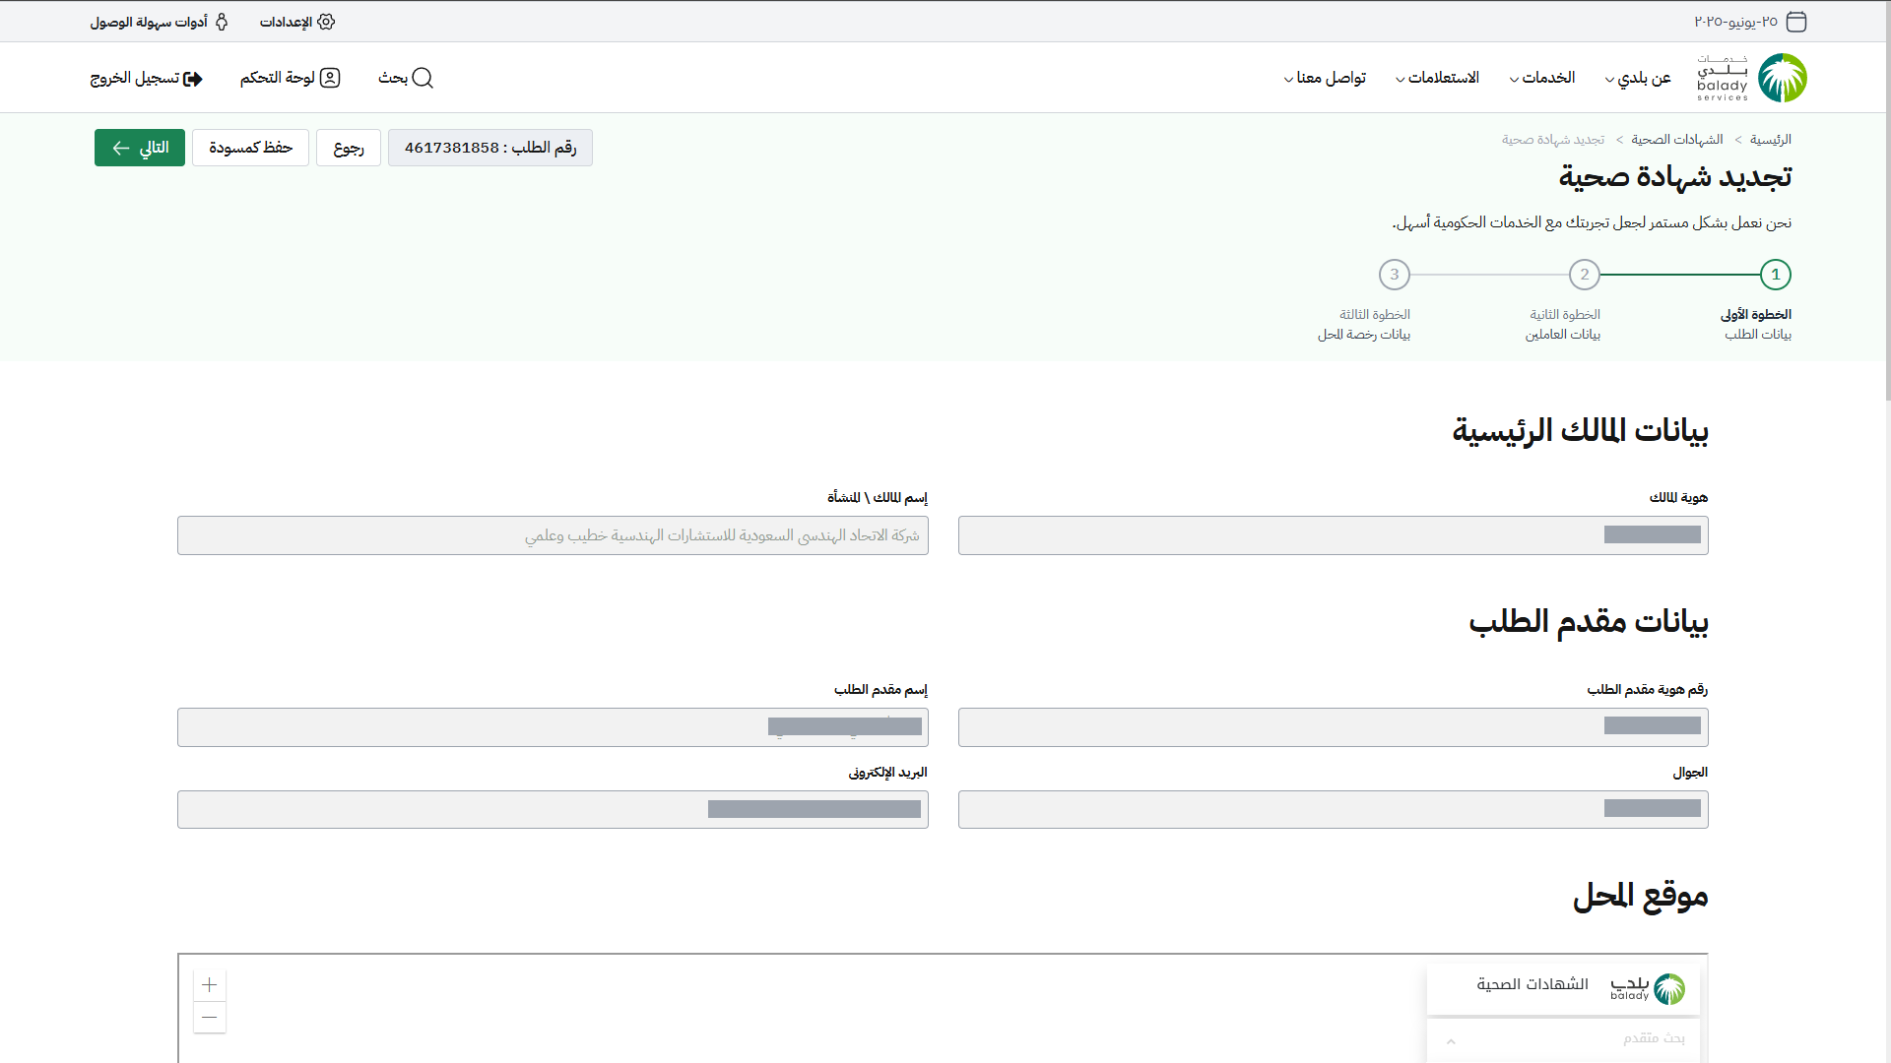Expand the الخدمات dropdown menu

click(x=1542, y=78)
